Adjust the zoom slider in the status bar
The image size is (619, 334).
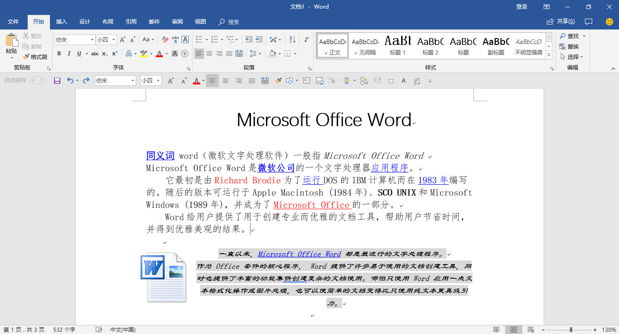click(571, 329)
